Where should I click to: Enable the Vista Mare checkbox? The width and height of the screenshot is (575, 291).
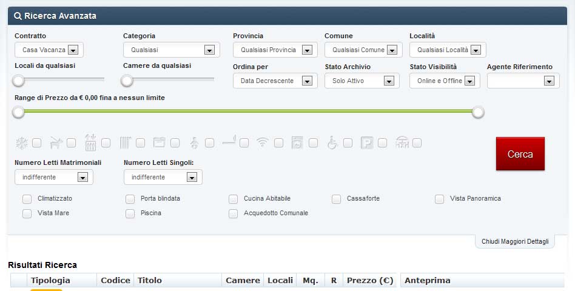click(x=27, y=213)
